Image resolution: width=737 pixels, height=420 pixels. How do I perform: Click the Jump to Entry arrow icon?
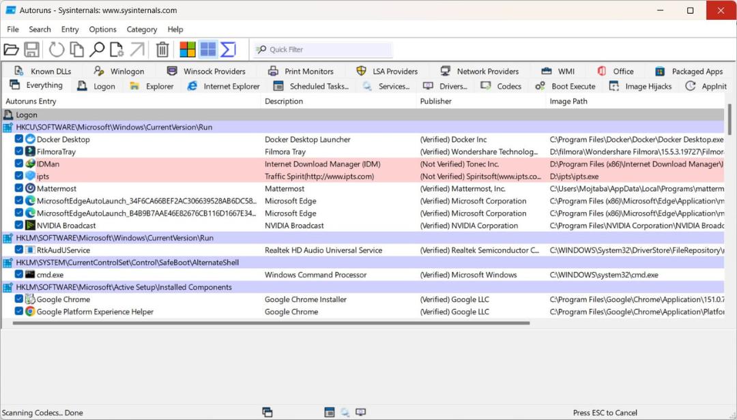(x=138, y=49)
